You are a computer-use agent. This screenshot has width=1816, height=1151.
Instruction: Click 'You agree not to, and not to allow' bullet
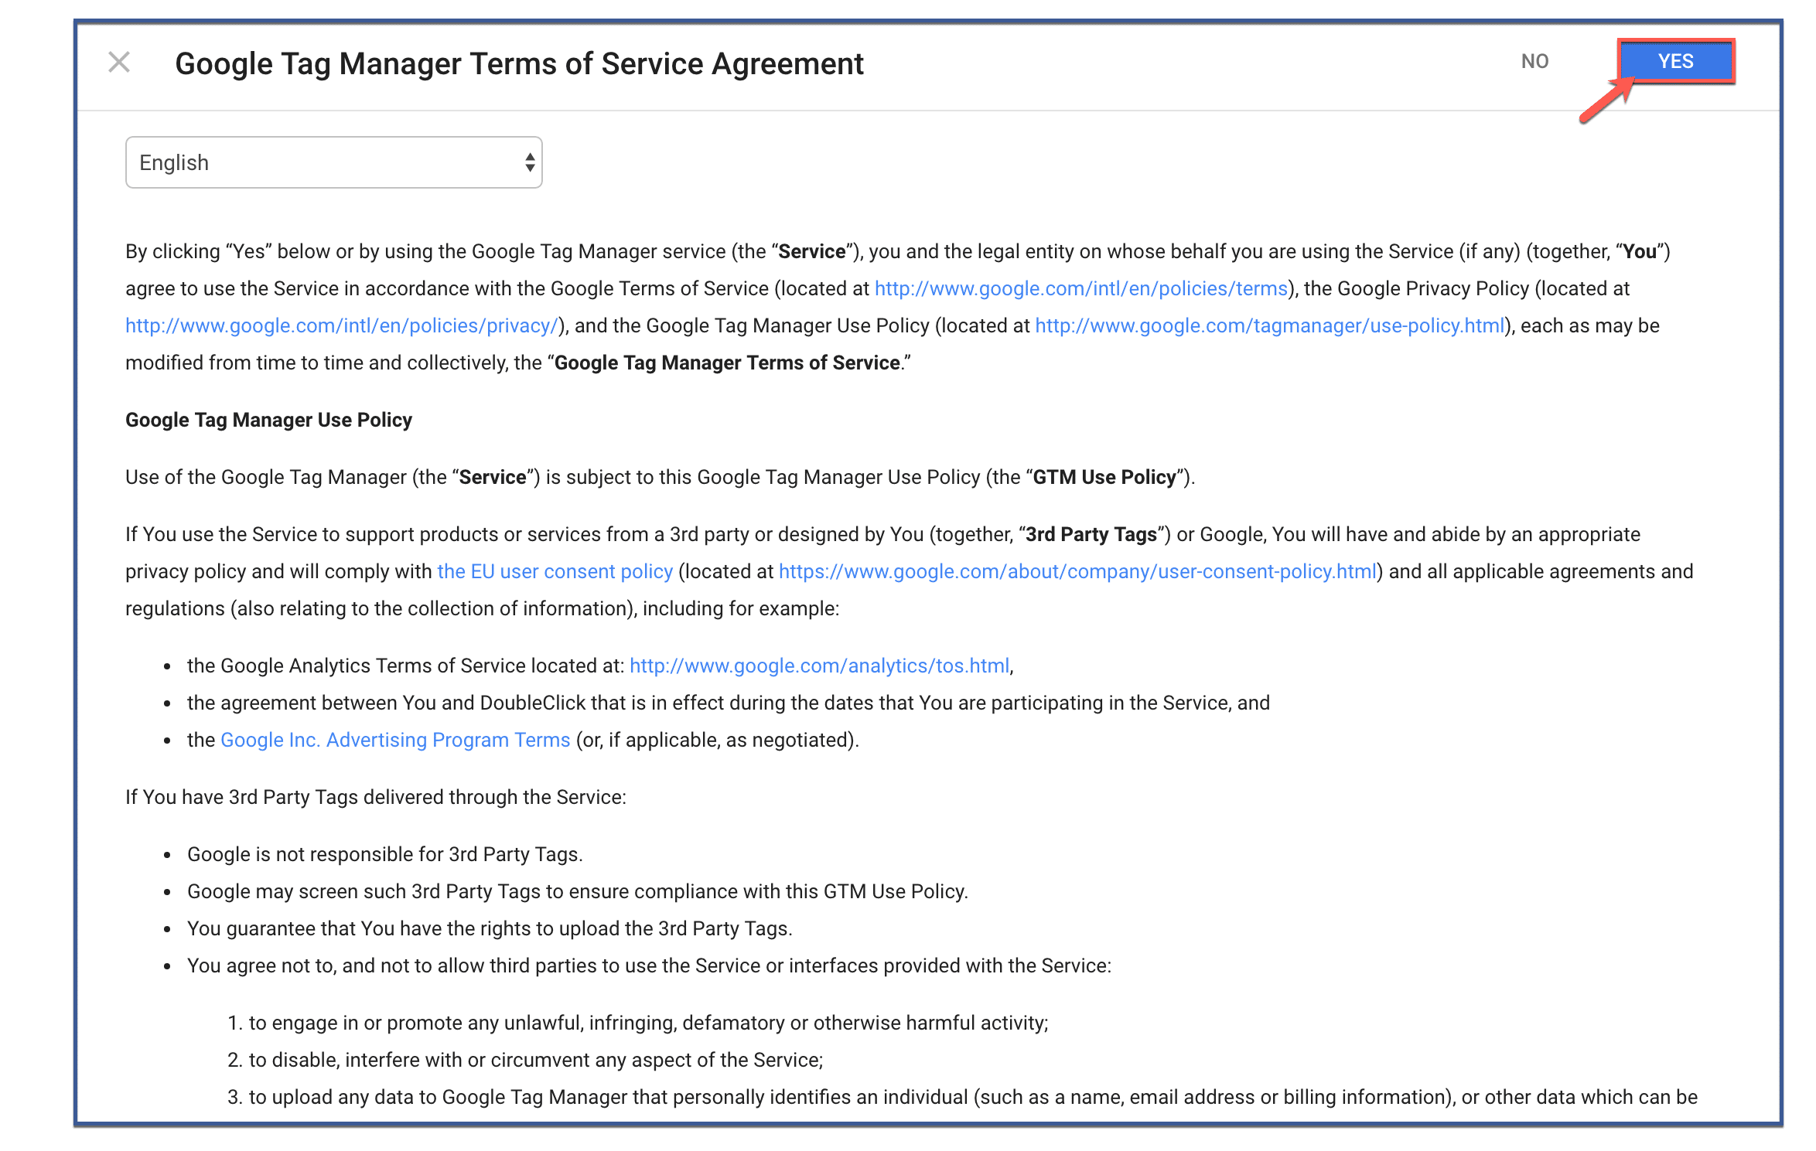tap(649, 965)
